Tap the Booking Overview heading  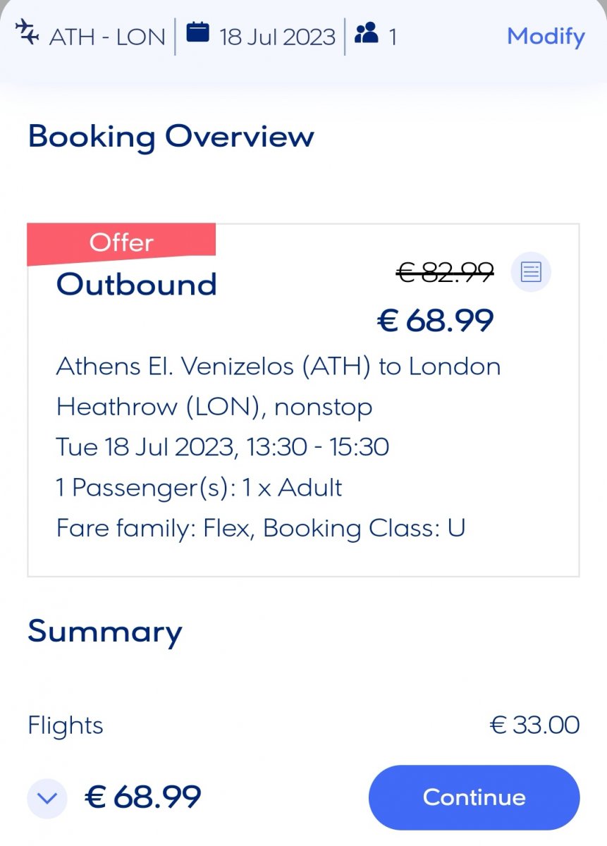tap(171, 136)
